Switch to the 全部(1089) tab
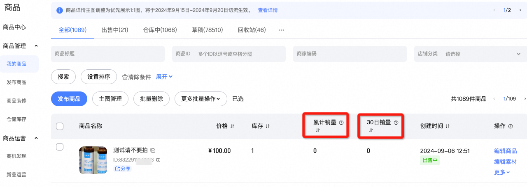The image size is (527, 187). click(x=72, y=30)
